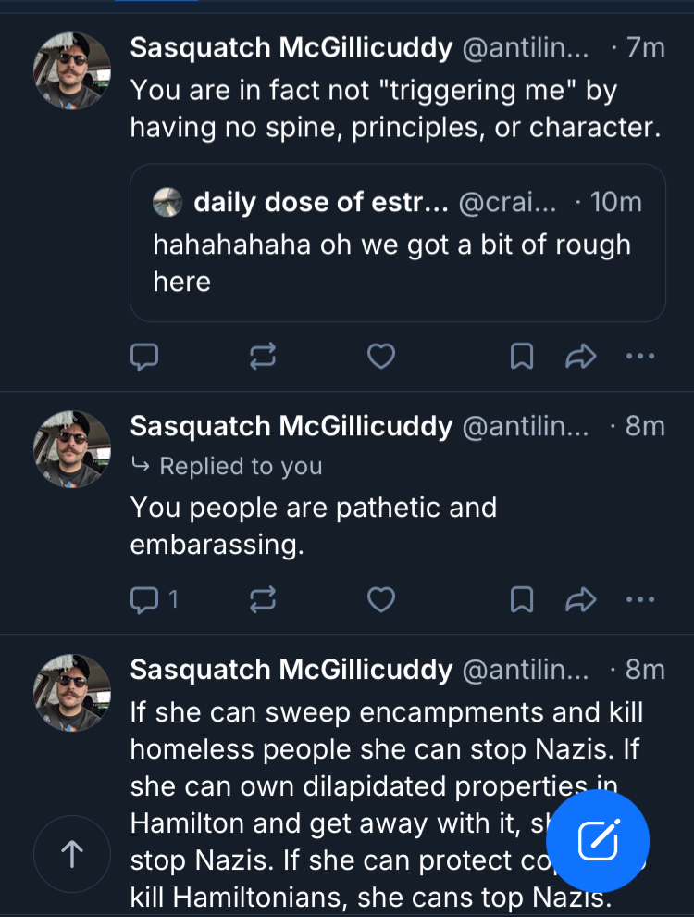Open the "Replied to you" context
The height and width of the screenshot is (917, 694).
241,466
